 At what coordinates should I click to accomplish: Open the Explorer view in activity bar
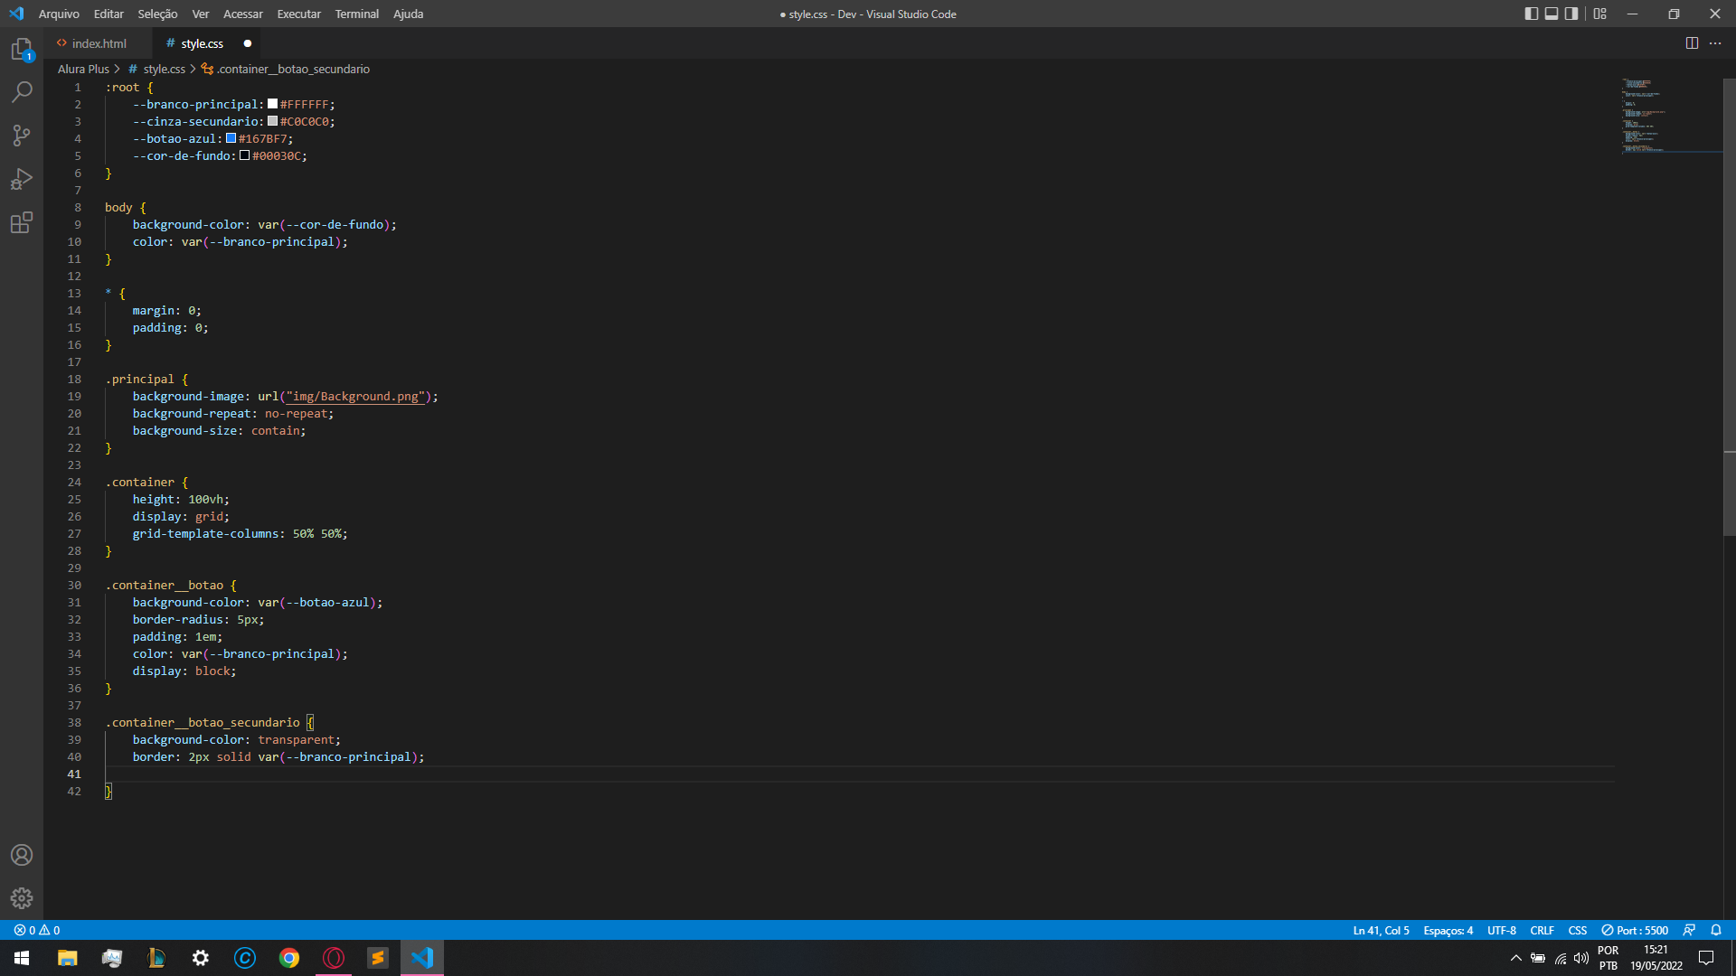tap(22, 49)
